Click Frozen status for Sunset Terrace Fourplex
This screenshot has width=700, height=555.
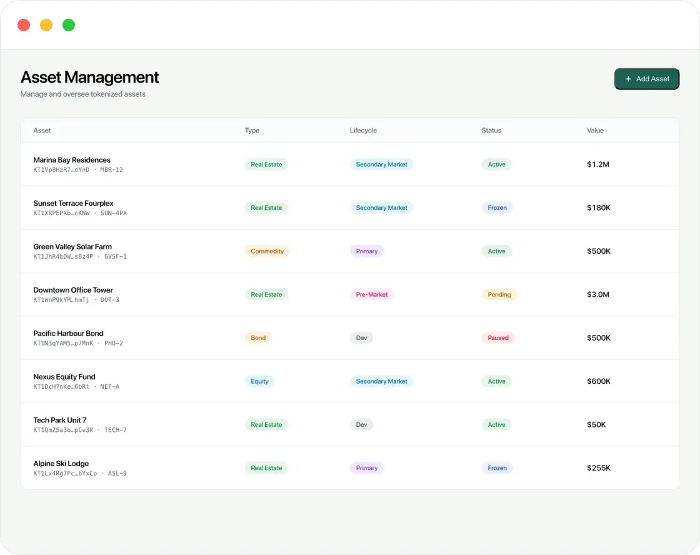point(497,207)
